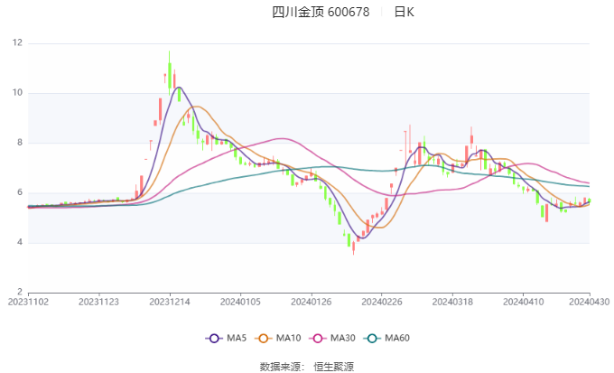Toggle the MA30 legend series
Image resolution: width=614 pixels, height=373 pixels.
click(332, 338)
